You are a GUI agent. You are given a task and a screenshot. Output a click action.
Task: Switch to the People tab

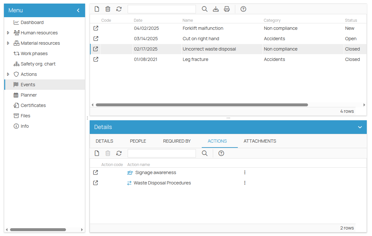[x=138, y=141]
